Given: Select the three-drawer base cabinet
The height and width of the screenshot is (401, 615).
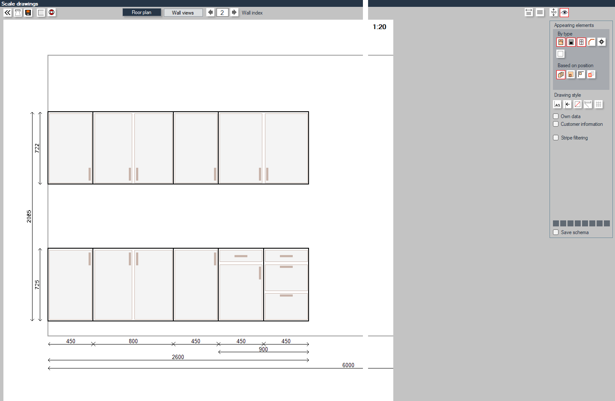Looking at the screenshot, I should click(286, 285).
